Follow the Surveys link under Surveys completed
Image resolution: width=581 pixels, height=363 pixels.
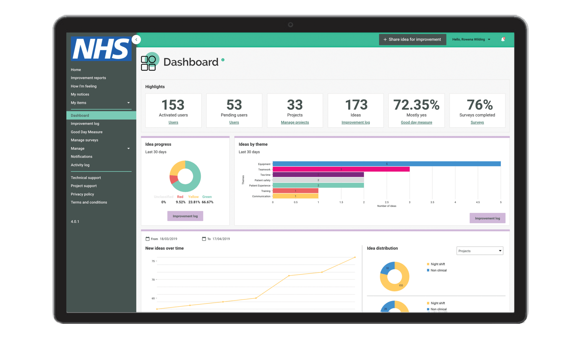click(x=477, y=122)
